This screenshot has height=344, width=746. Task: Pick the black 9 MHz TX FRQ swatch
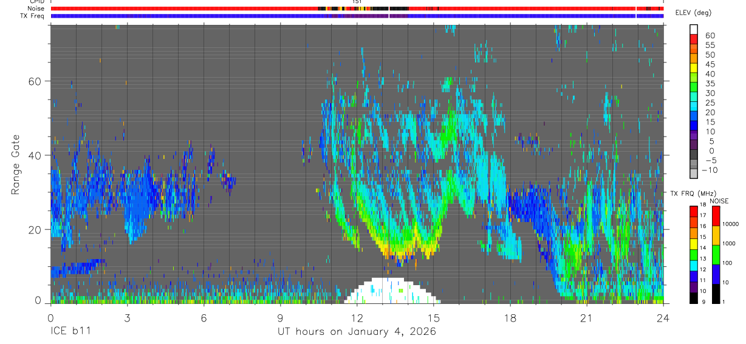(x=694, y=297)
